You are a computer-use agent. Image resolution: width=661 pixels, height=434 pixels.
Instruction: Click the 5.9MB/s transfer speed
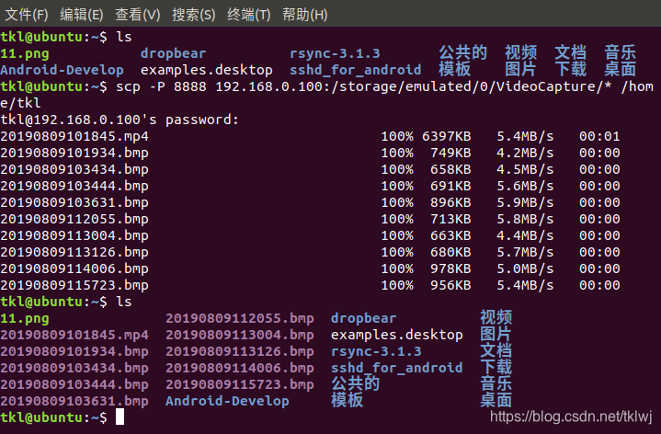tap(525, 202)
